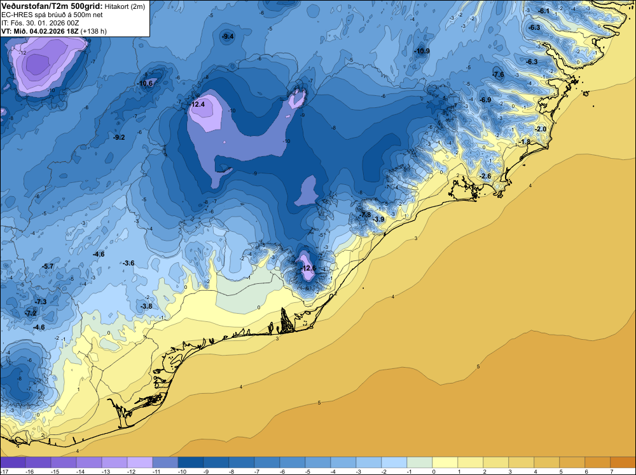Select the legend swatch between -16 and -15
Screen dimensions: 636x475
point(38,462)
